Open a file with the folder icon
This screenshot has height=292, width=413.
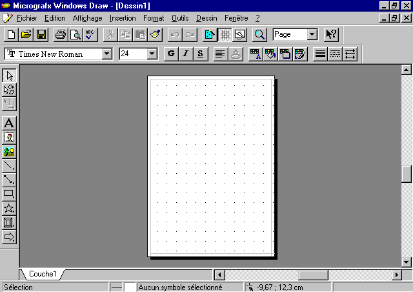(x=26, y=34)
